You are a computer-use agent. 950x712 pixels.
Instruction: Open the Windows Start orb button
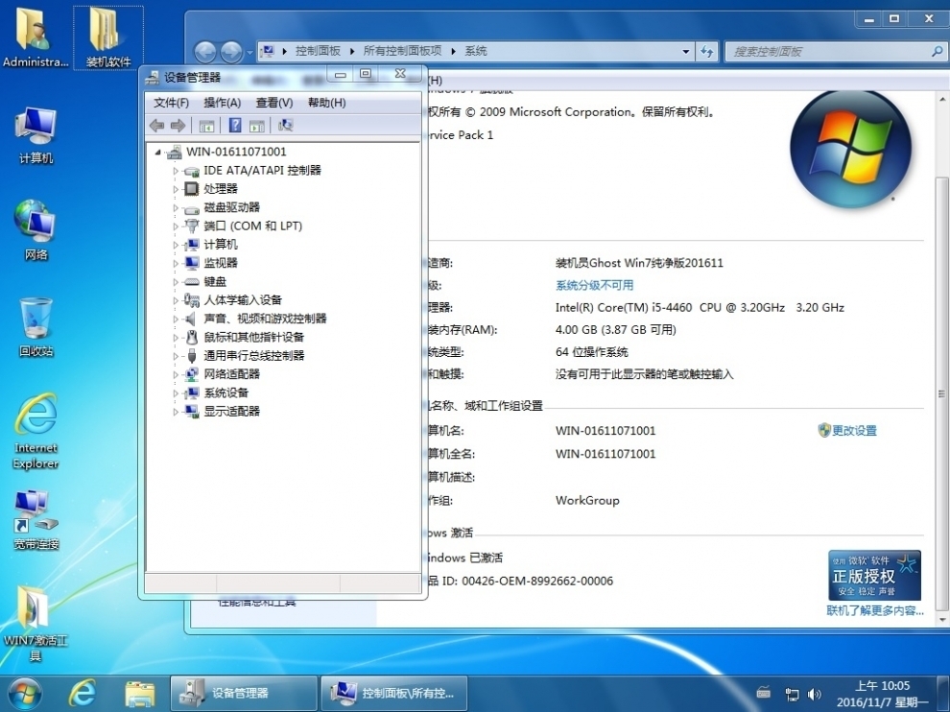pyautogui.click(x=24, y=693)
